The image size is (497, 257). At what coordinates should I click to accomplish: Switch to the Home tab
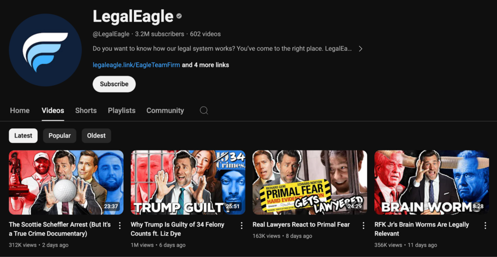[20, 110]
